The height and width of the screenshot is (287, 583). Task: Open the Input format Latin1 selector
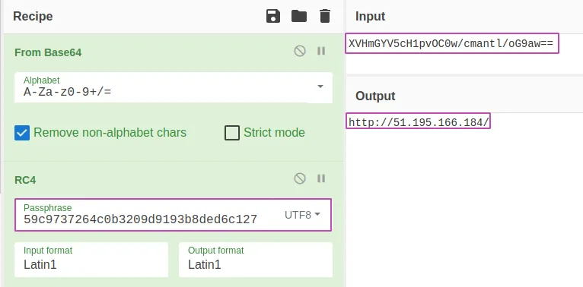(x=91, y=260)
